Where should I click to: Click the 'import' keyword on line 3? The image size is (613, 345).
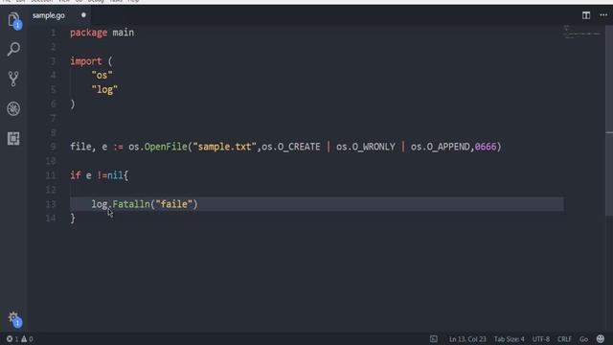pos(86,61)
